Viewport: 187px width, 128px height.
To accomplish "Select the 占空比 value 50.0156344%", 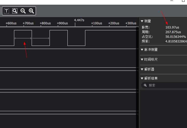I will (176, 37).
